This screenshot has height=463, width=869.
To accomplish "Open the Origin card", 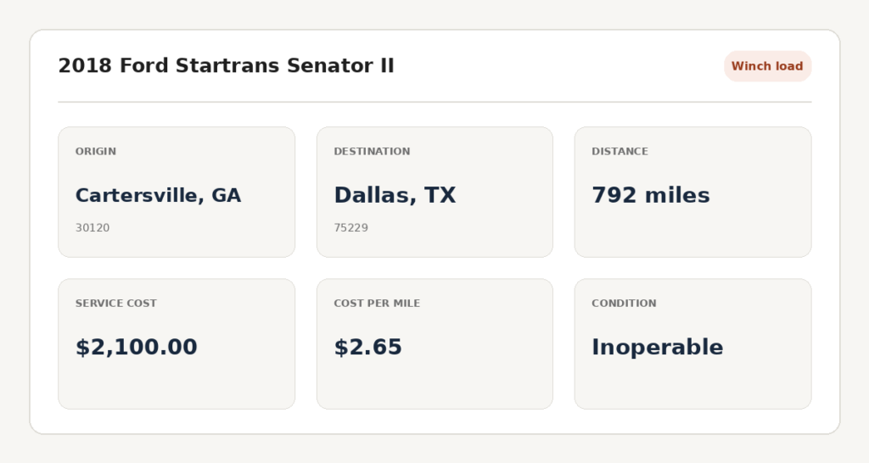I will tap(177, 192).
